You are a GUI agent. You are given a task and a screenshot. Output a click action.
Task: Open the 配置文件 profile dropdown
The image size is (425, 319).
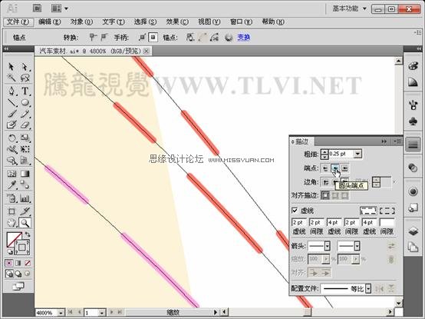pyautogui.click(x=367, y=288)
